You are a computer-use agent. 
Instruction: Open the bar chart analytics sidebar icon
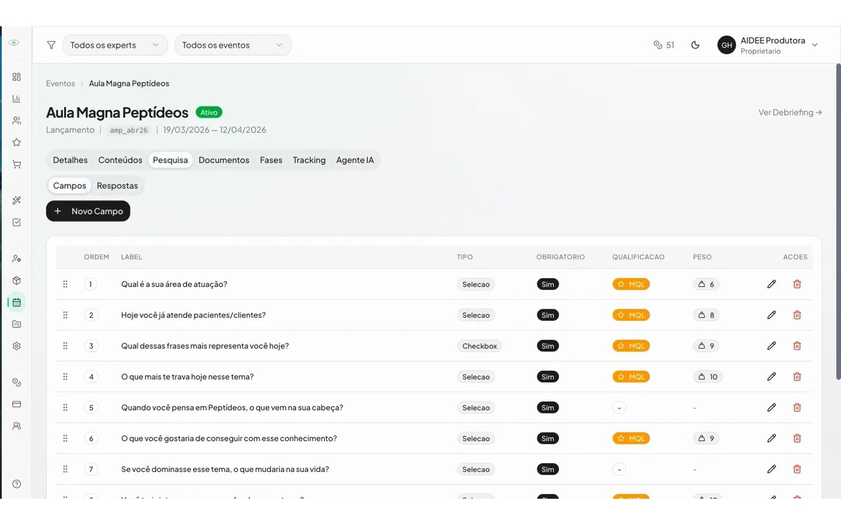tap(17, 99)
